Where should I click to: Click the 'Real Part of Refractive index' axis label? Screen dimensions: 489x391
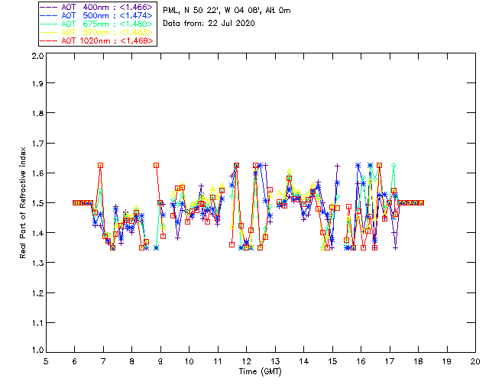click(22, 202)
